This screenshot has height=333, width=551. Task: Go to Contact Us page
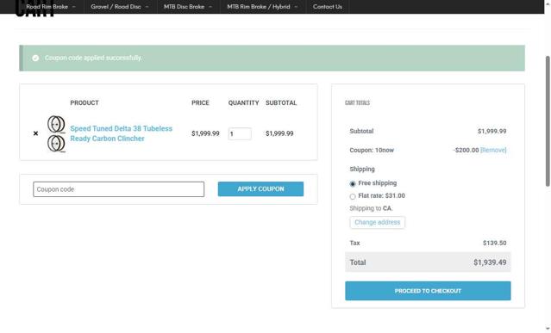327,7
